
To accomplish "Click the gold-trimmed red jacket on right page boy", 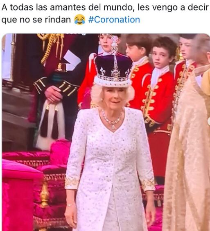I will point(185,77).
